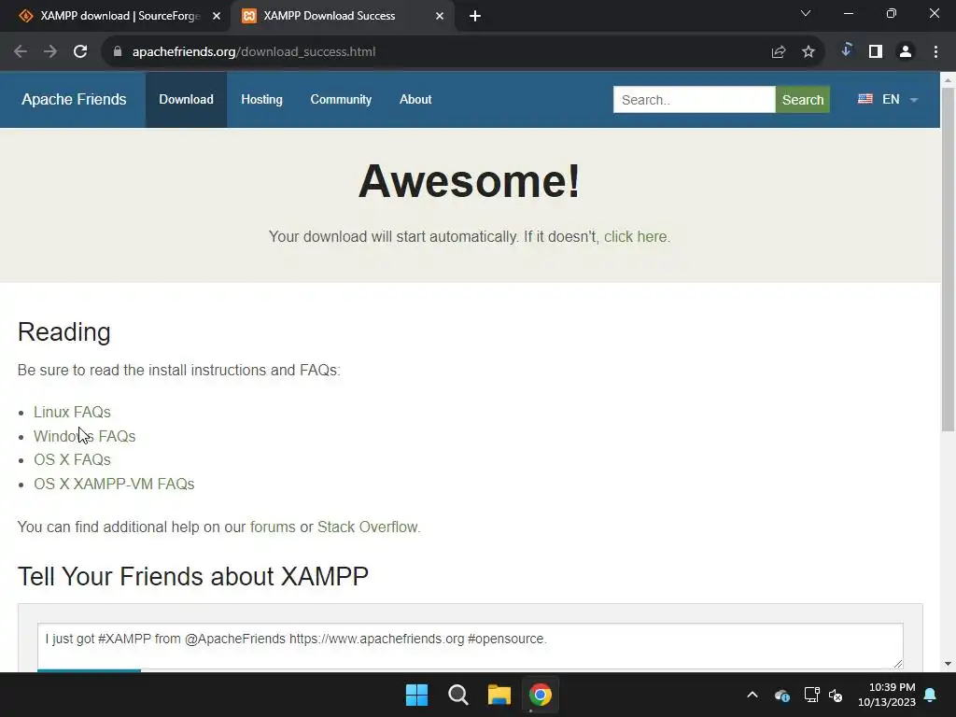956x717 pixels.
Task: Click the US flag language icon
Action: 865,99
